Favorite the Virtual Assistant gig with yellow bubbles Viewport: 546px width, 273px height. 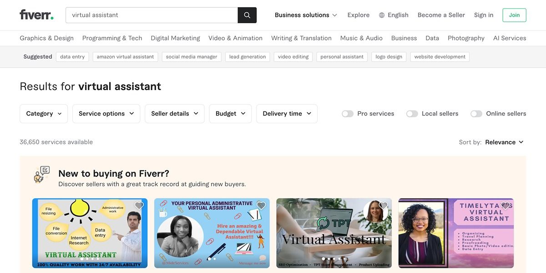[x=139, y=206]
